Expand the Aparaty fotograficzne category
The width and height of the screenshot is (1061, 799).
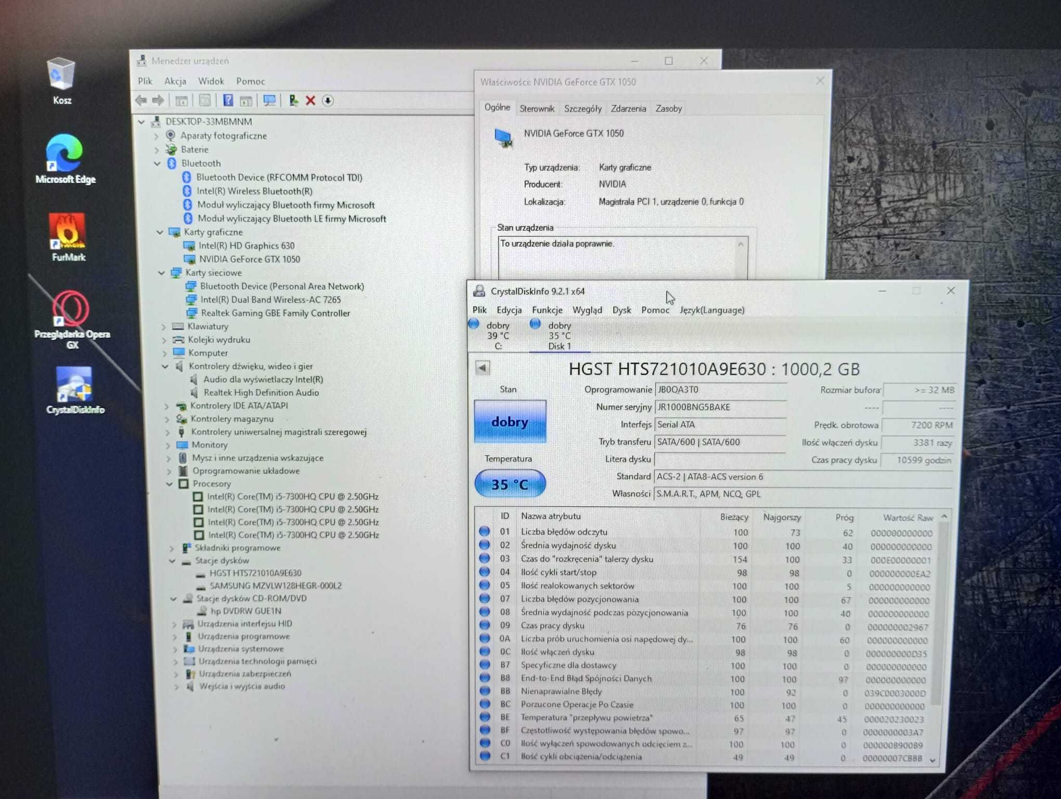point(157,136)
